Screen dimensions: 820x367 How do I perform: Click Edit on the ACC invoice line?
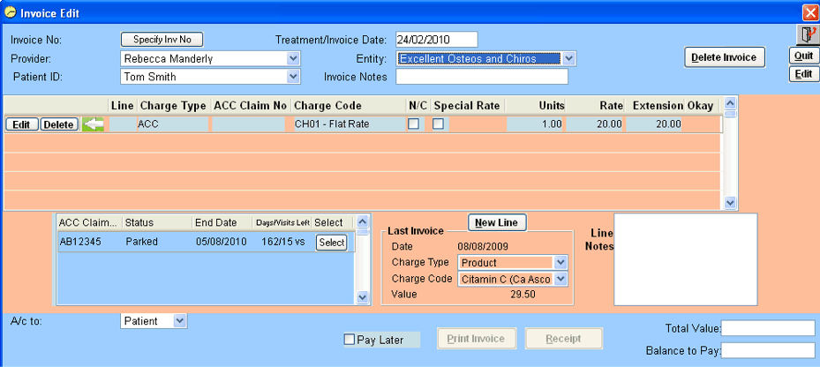(22, 124)
